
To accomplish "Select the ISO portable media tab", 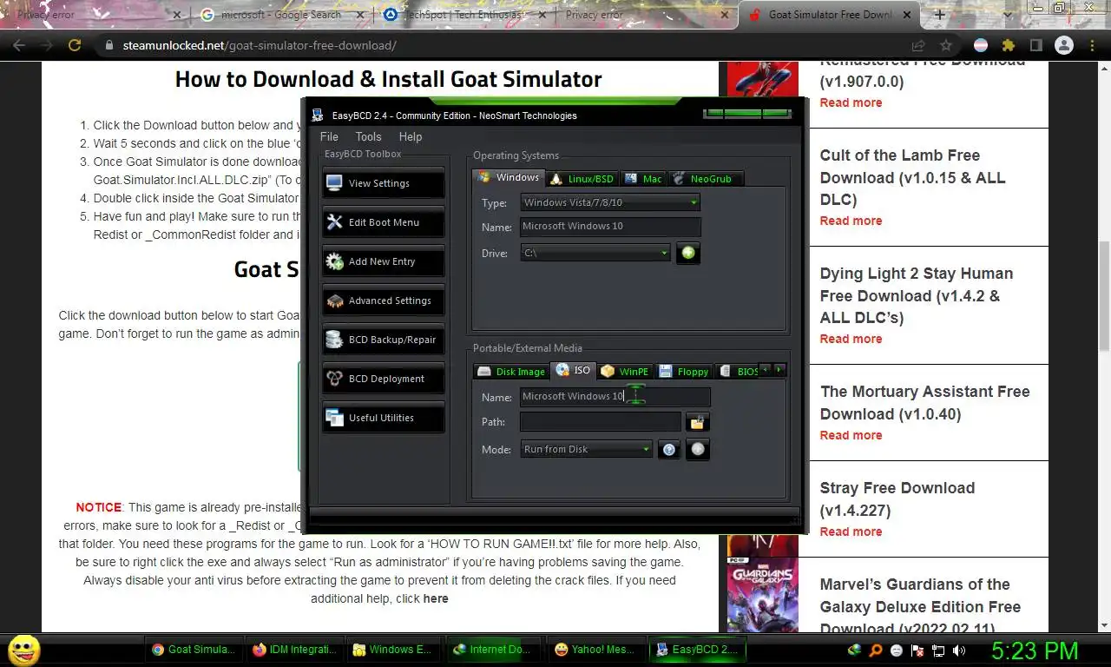I will (x=574, y=370).
